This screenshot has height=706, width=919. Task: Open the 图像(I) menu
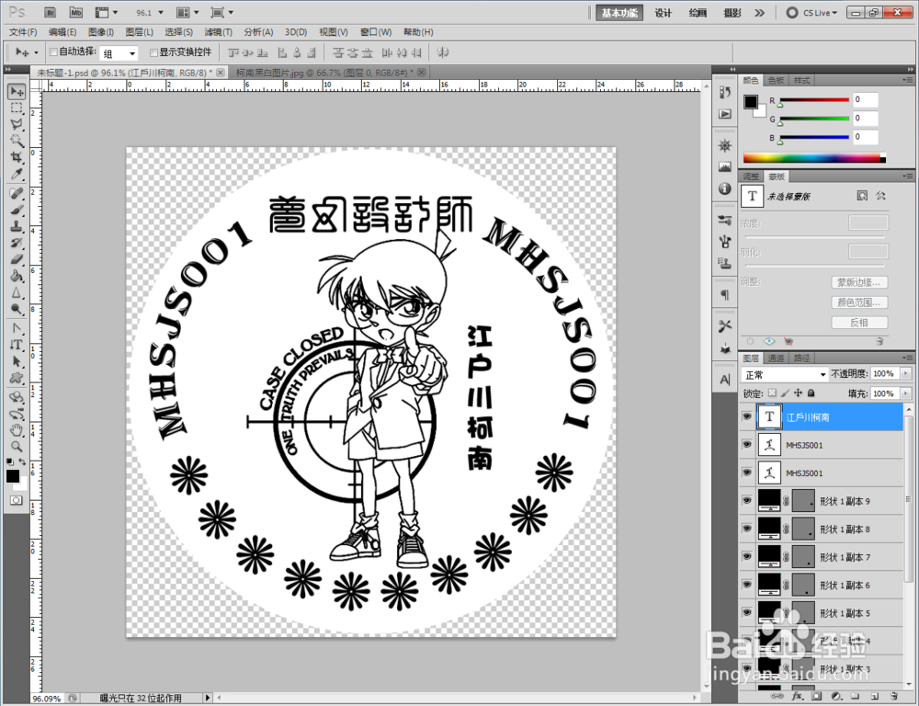coord(101,32)
